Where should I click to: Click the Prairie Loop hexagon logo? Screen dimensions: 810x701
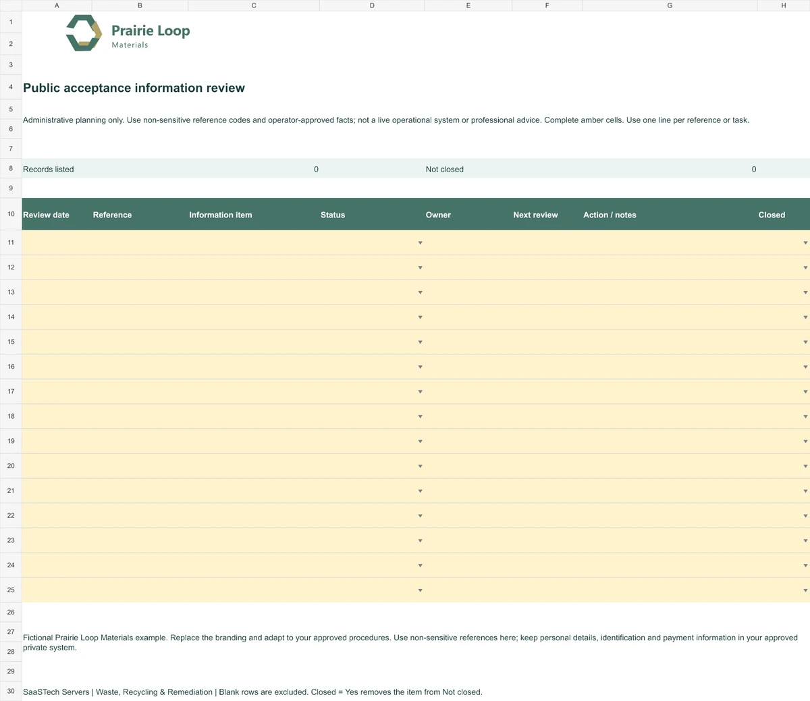(84, 33)
